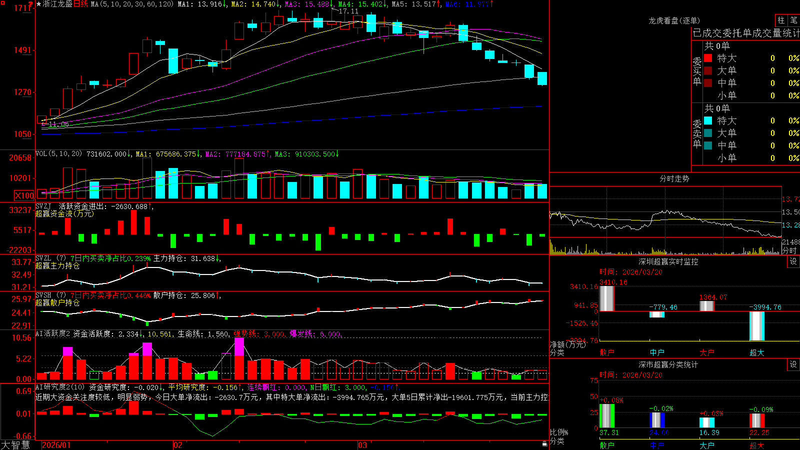Click the 超大 bar valued -3994.76
Viewport: 800px width, 450px height.
click(757, 326)
